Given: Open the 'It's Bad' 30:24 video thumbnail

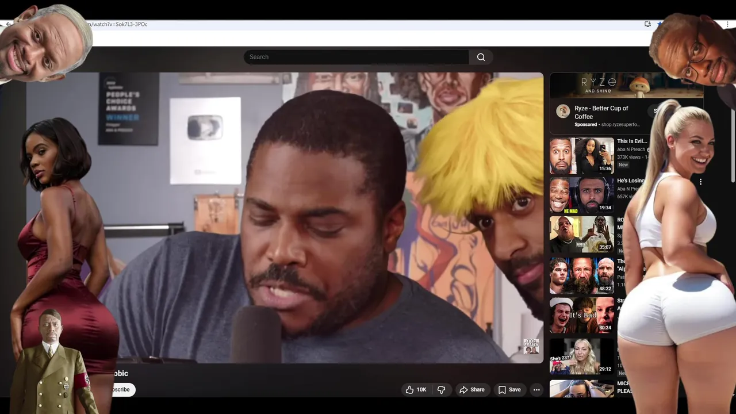Looking at the screenshot, I should pos(581,315).
